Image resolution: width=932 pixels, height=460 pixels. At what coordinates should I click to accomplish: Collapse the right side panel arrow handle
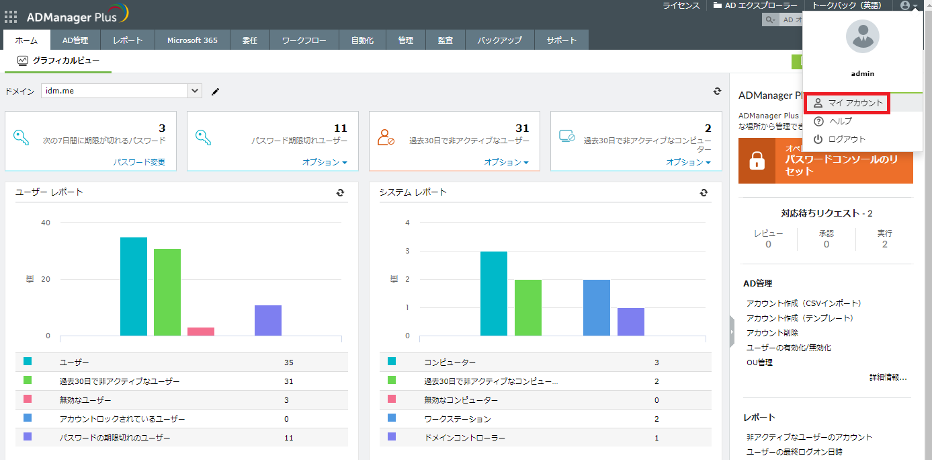(x=732, y=333)
